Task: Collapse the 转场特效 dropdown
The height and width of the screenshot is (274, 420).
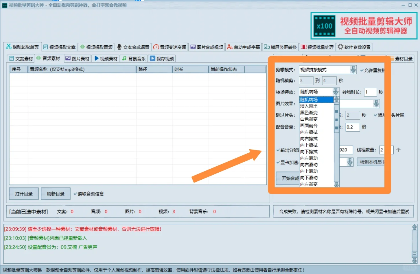Action: 336,92
